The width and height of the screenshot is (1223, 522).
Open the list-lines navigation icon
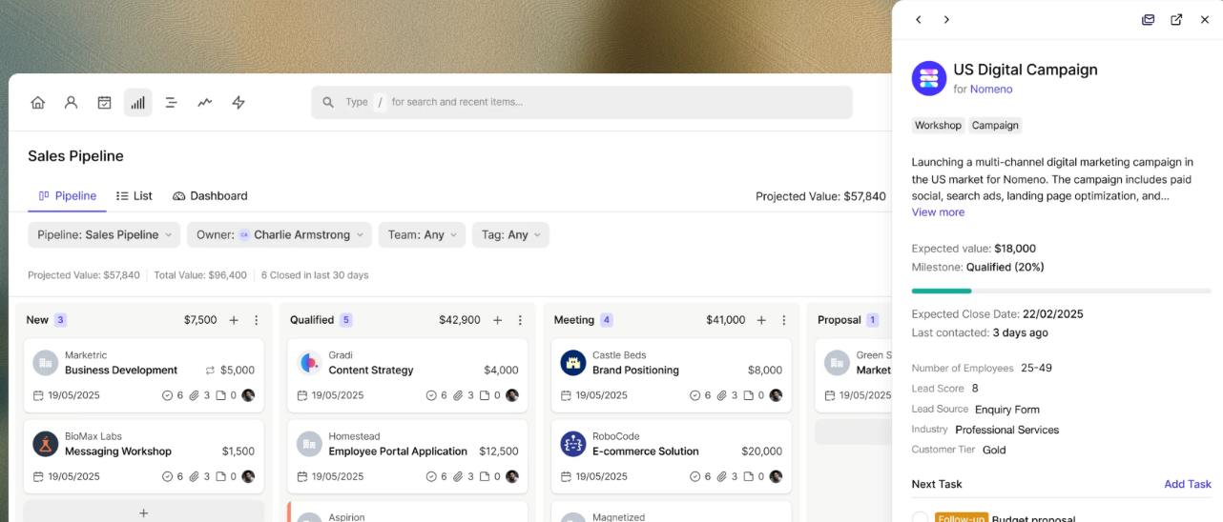[x=172, y=103]
